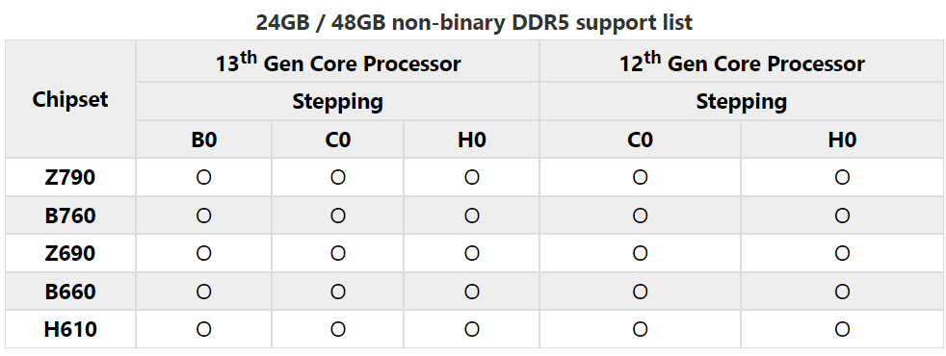Click the B760 chipset row label
The width and height of the screenshot is (946, 356).
pos(70,216)
